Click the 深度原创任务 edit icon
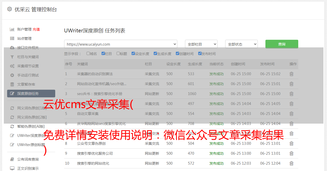 click(x=12, y=94)
